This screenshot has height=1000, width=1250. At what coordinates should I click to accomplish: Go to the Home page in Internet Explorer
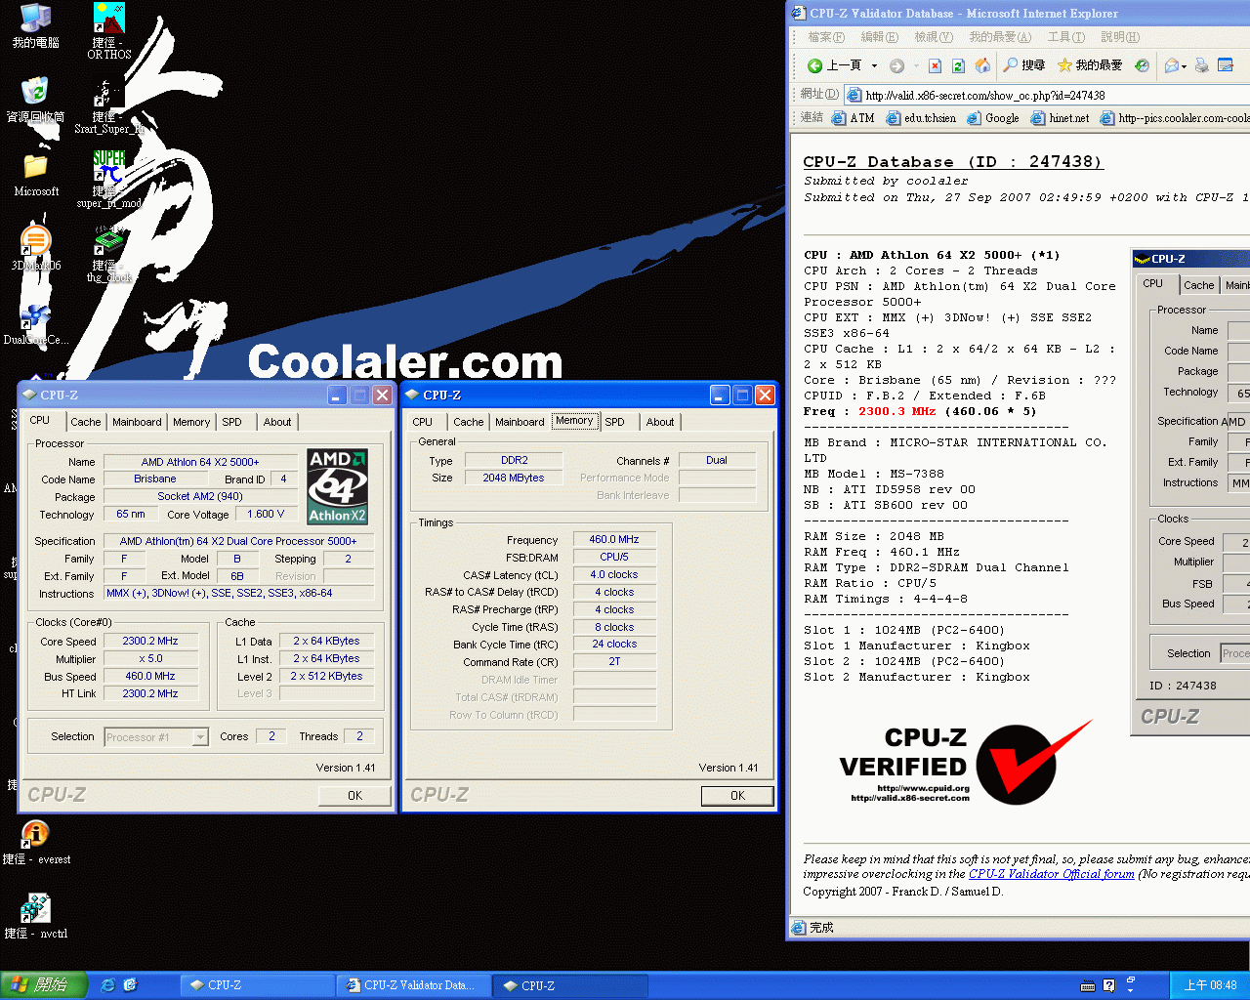982,65
